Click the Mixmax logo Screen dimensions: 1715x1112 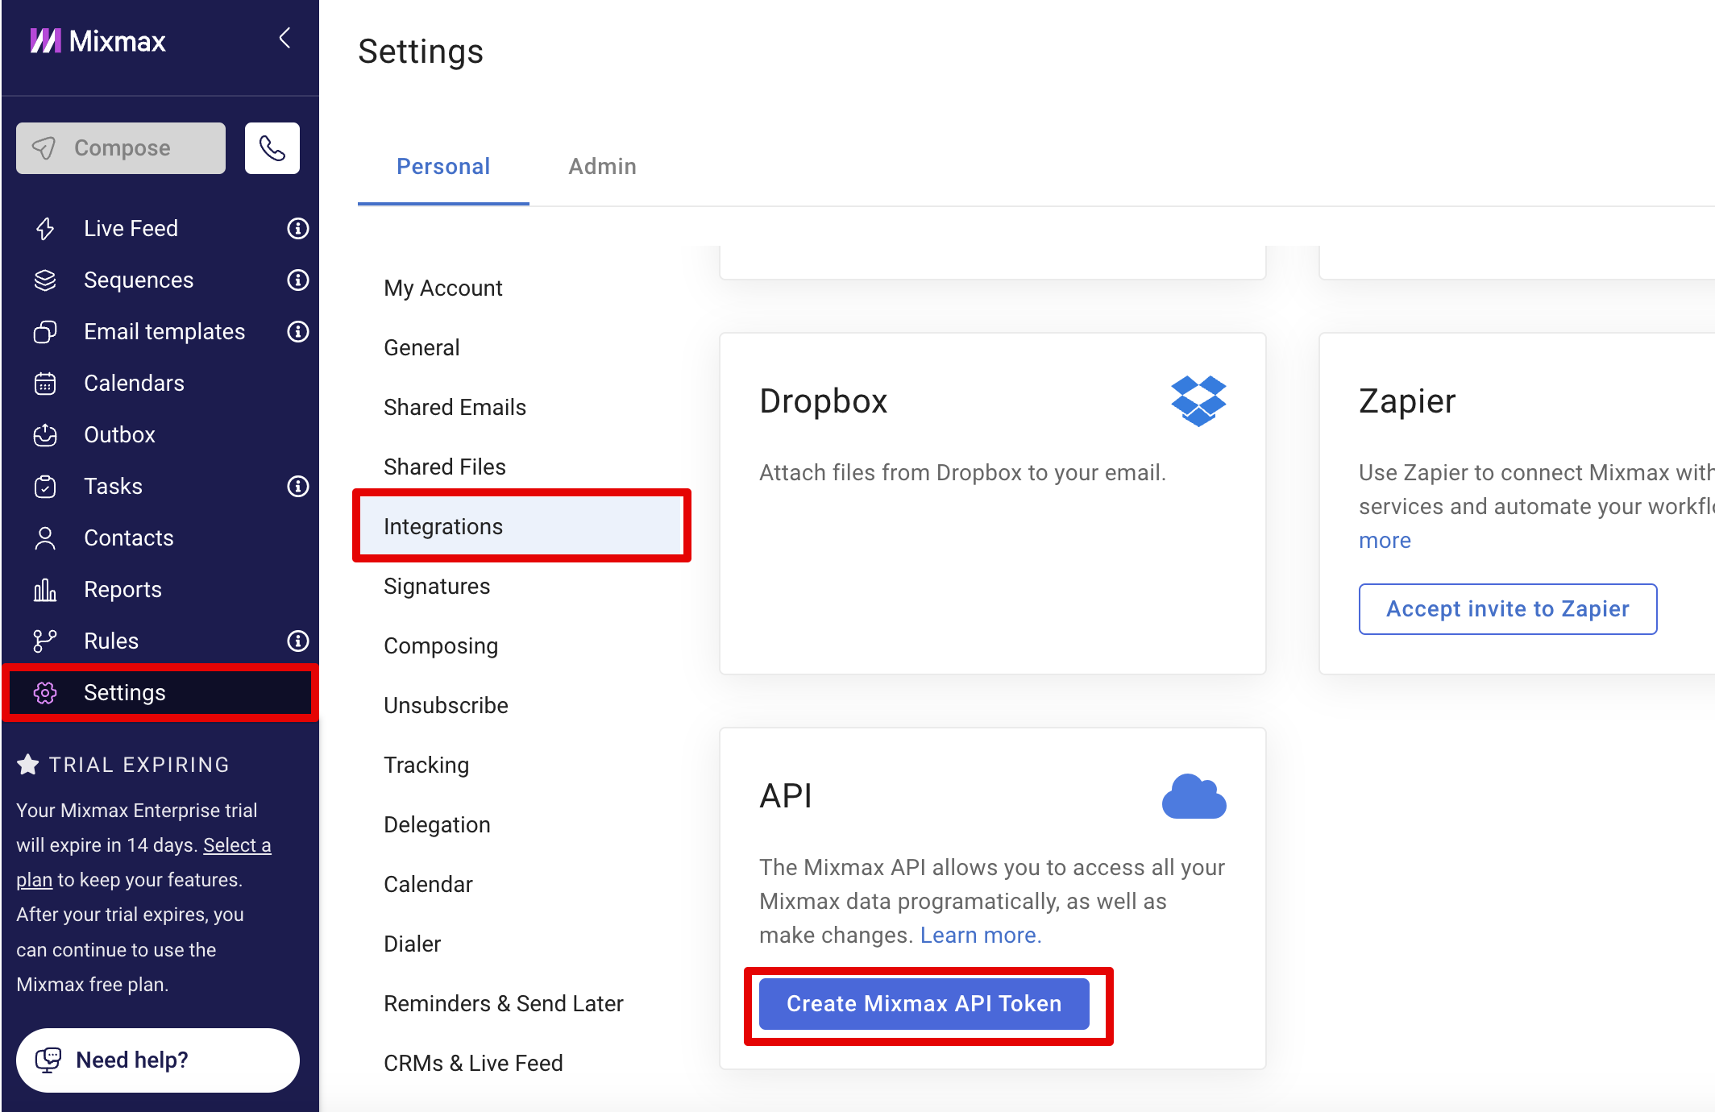tap(98, 41)
